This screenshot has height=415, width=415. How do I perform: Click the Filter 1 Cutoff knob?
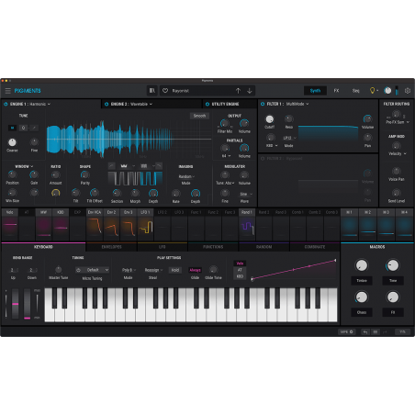click(269, 119)
